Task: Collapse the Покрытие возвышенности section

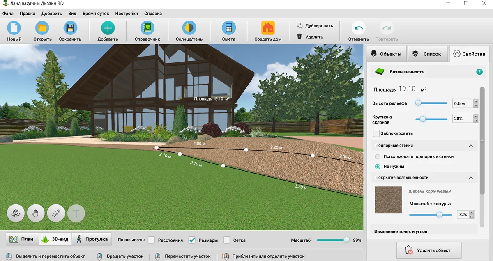Action: [471, 178]
